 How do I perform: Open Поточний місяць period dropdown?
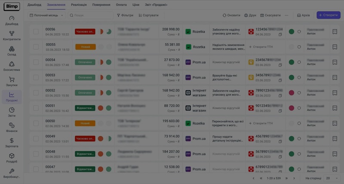coord(46,15)
